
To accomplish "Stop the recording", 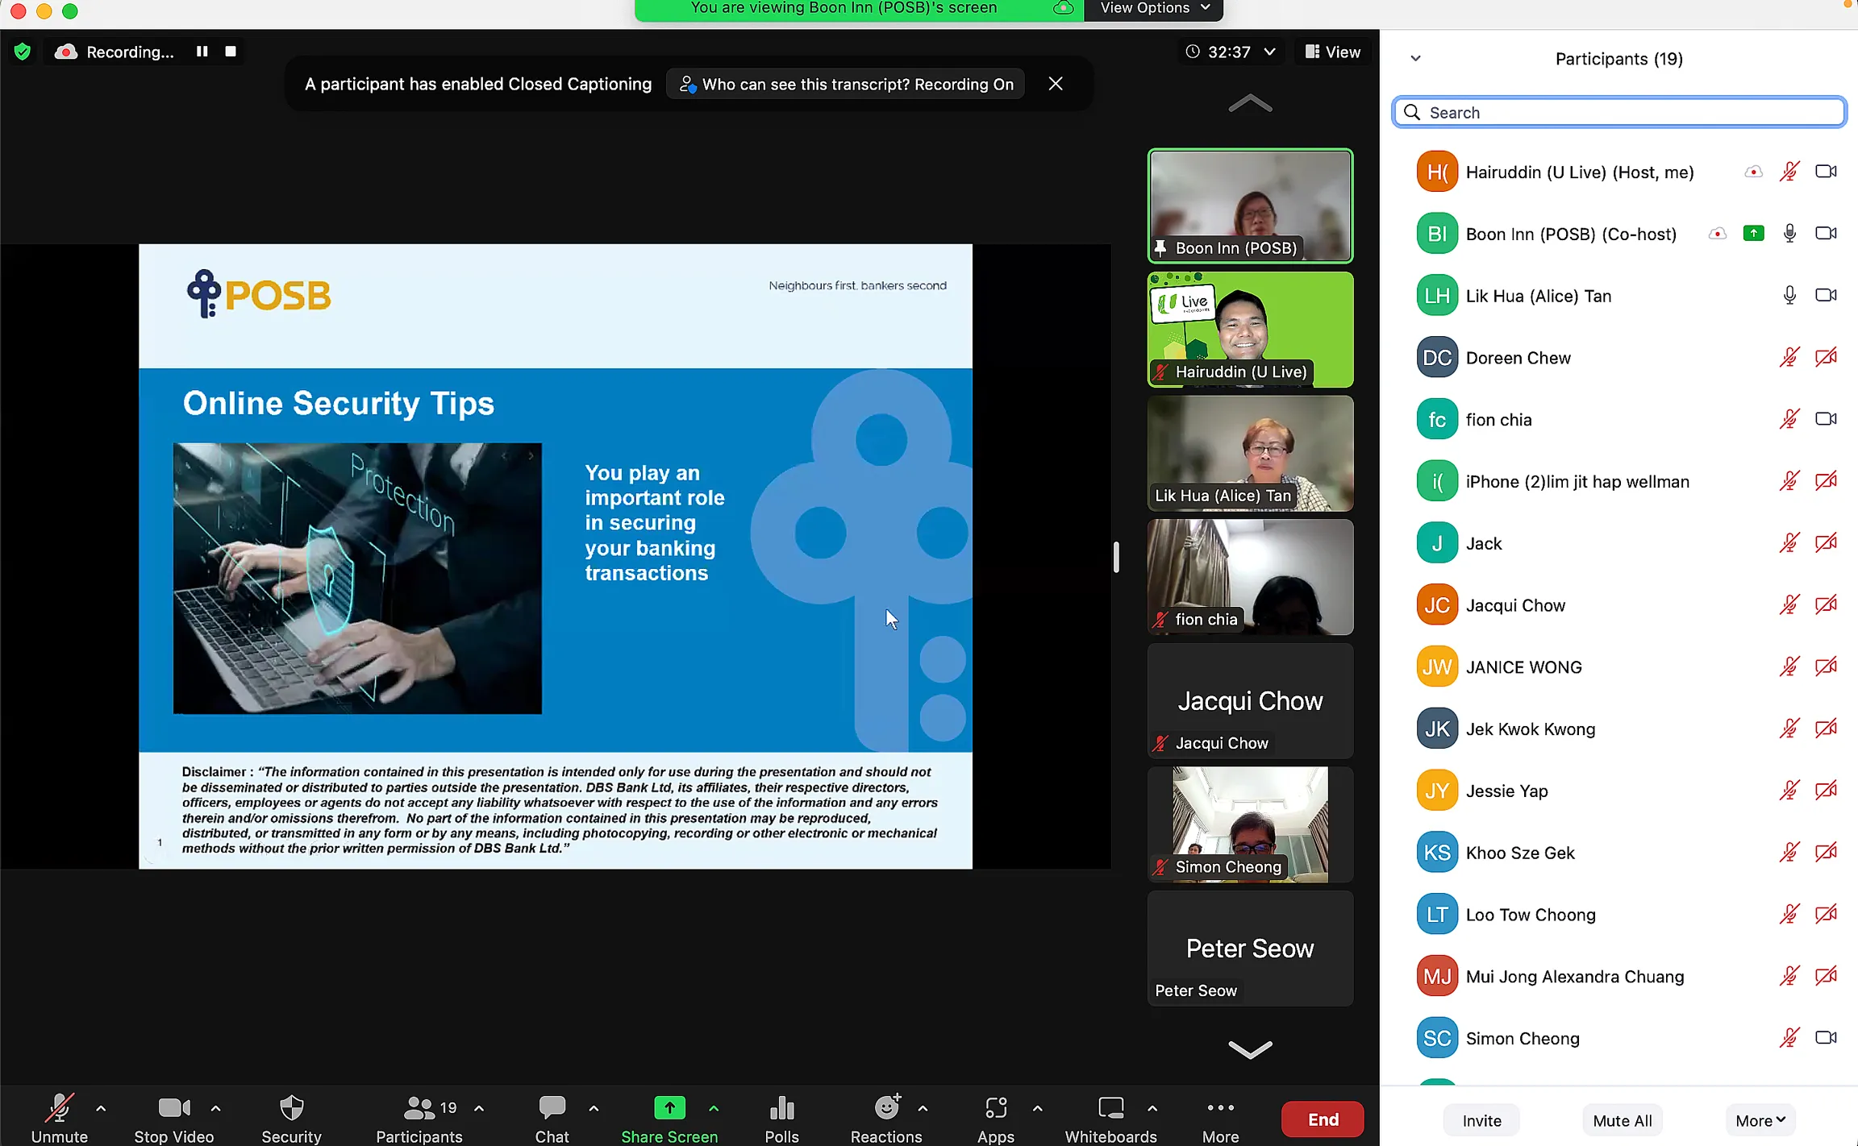I will [x=231, y=52].
